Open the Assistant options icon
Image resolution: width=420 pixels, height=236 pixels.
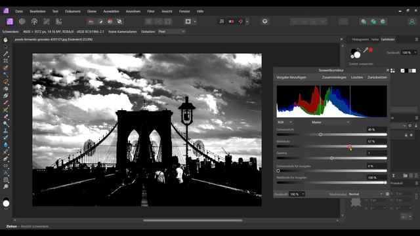pos(265,22)
